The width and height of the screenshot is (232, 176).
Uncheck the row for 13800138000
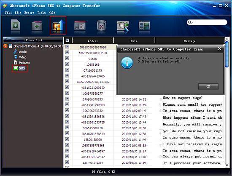tap(67, 139)
